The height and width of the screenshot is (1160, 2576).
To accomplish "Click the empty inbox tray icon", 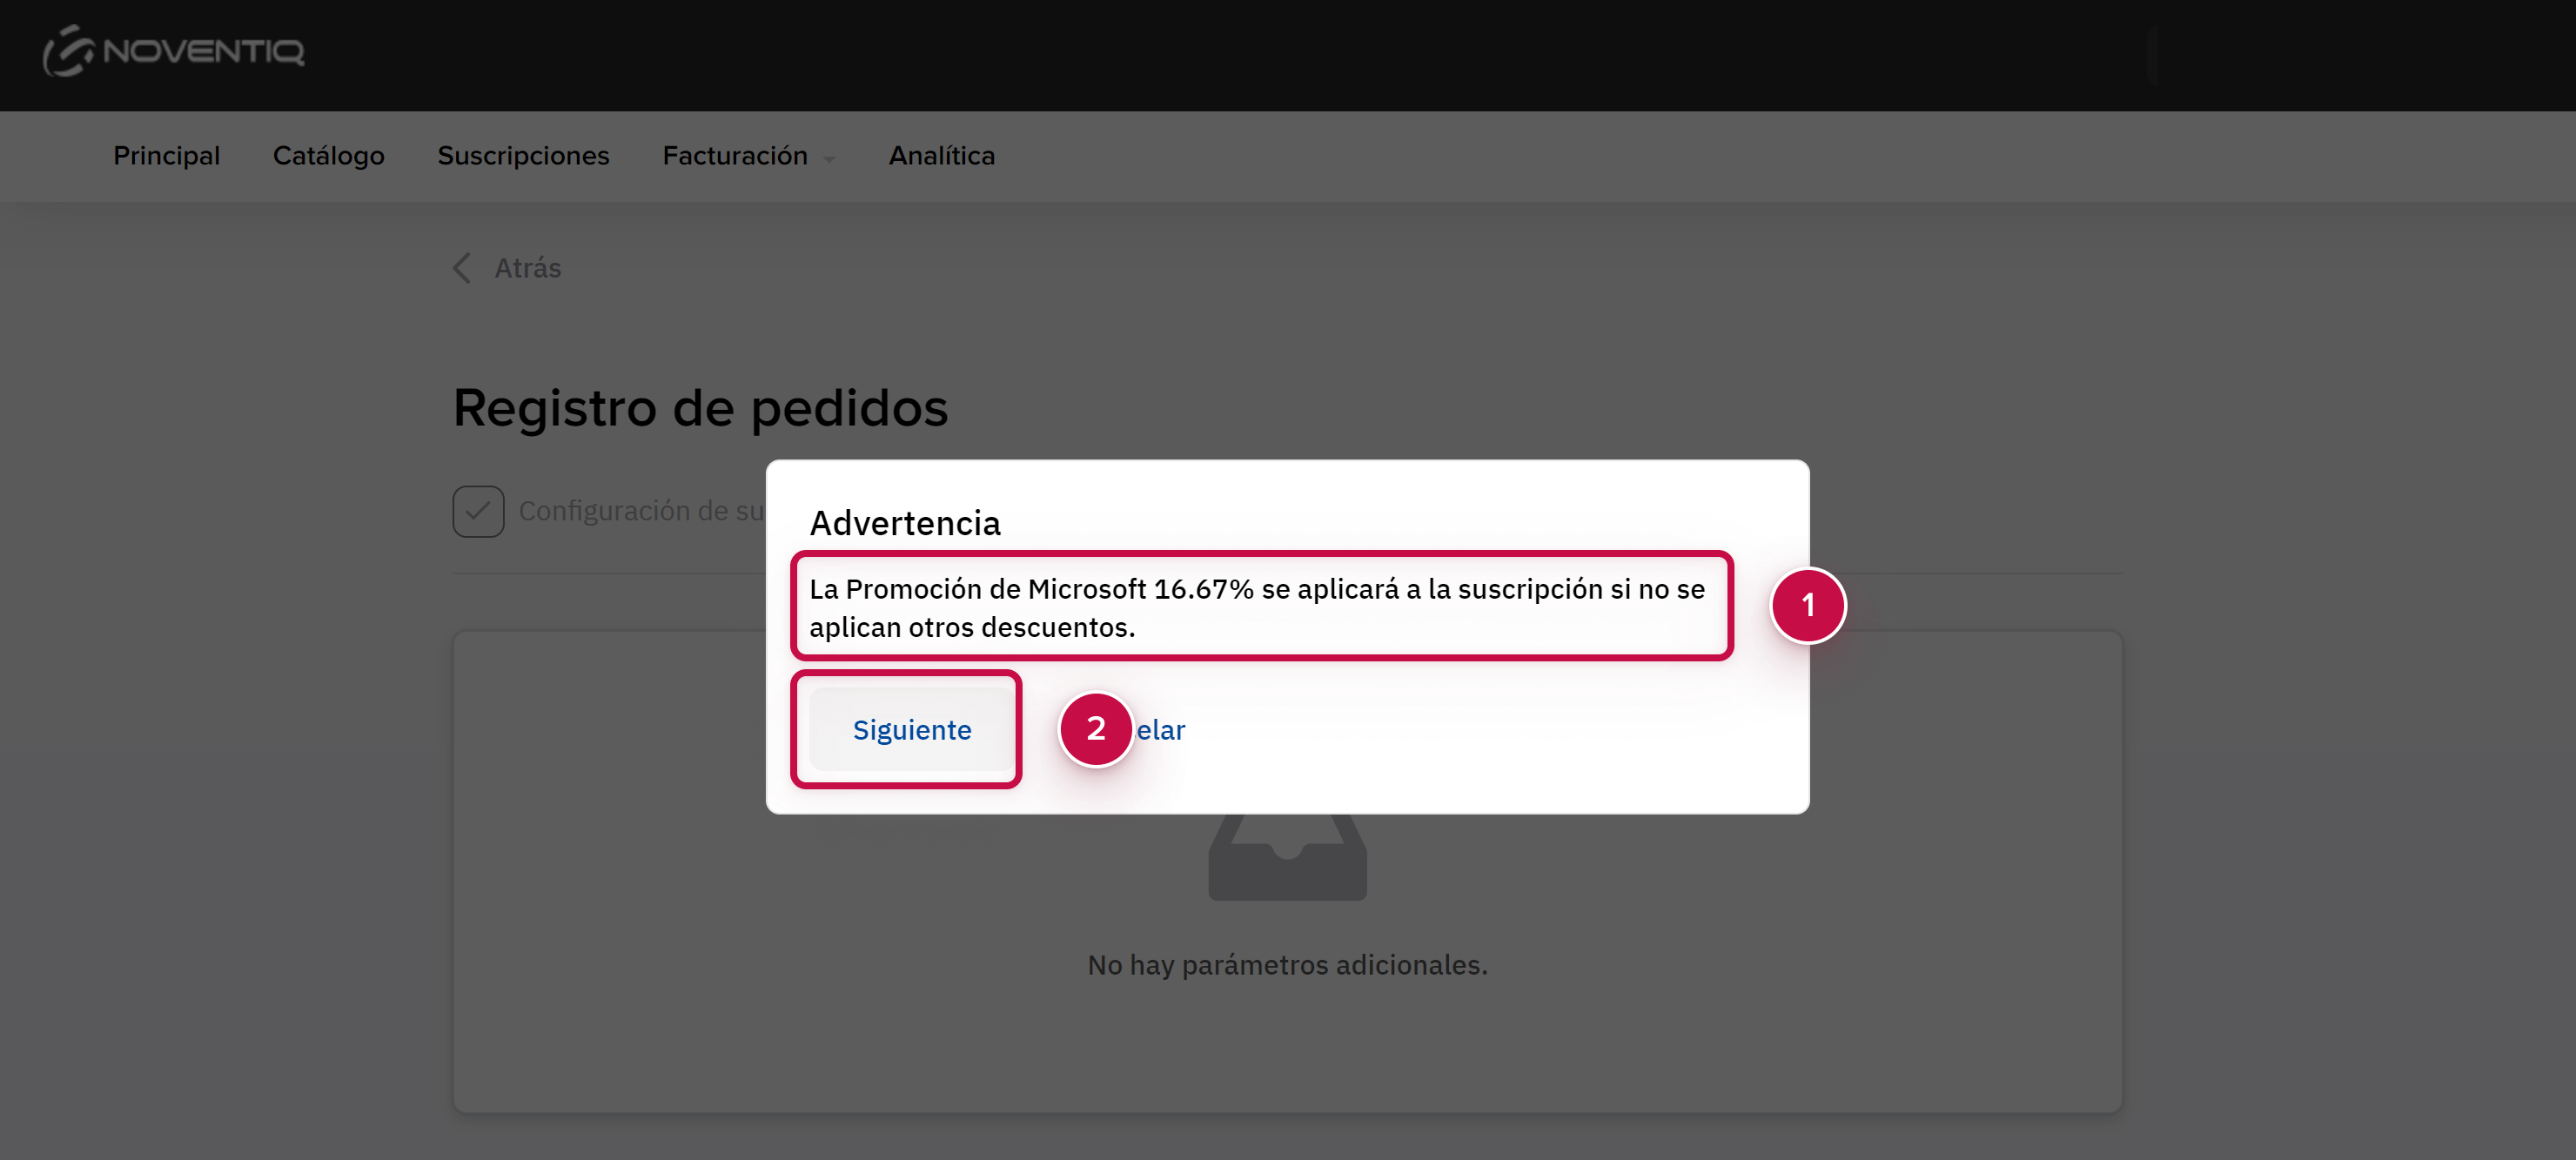I will (x=1287, y=857).
